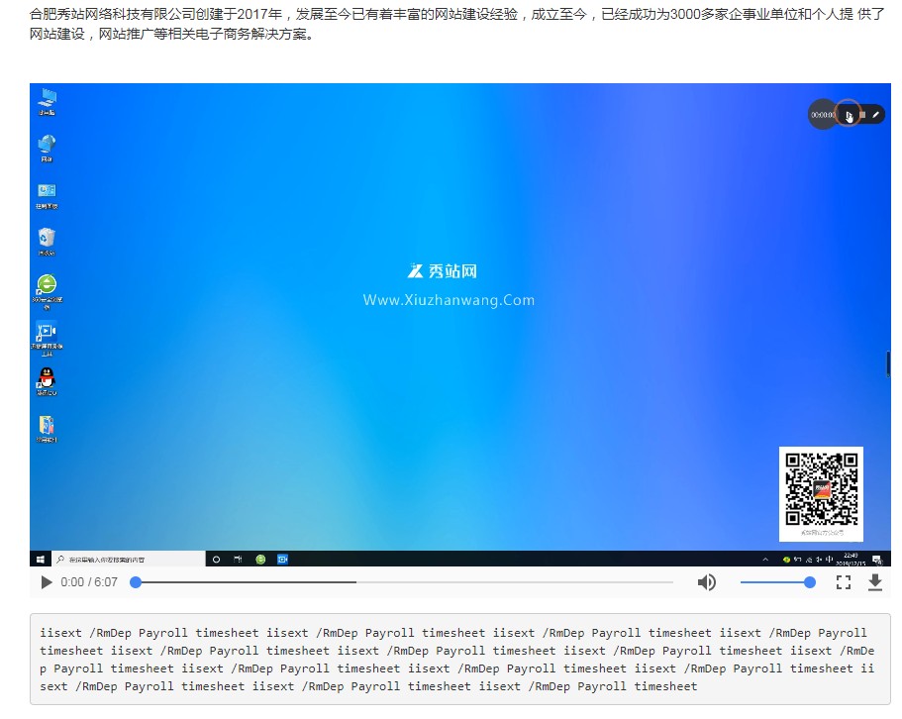Click the 360 browser desktop icon
902x719 pixels.
pyautogui.click(x=47, y=286)
